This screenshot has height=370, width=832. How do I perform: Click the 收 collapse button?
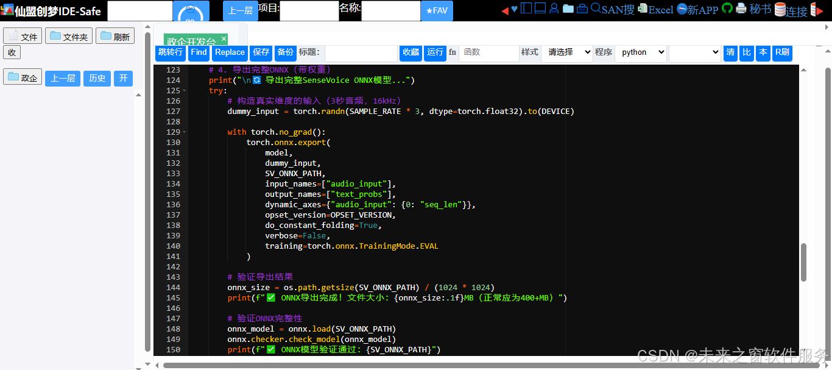[12, 52]
